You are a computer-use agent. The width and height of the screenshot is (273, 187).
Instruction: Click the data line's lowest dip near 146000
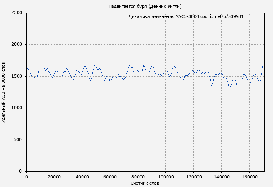point(230,89)
